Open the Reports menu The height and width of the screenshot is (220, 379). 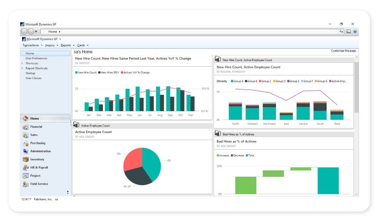(68, 45)
